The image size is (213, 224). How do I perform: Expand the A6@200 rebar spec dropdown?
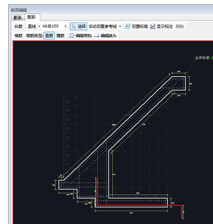[x=65, y=26]
